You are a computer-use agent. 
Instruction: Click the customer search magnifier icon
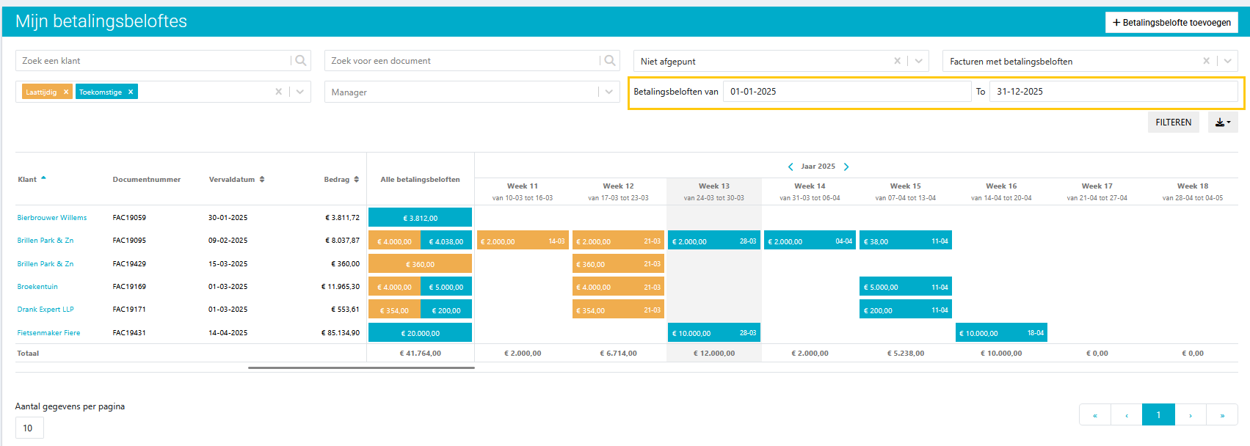pyautogui.click(x=300, y=61)
